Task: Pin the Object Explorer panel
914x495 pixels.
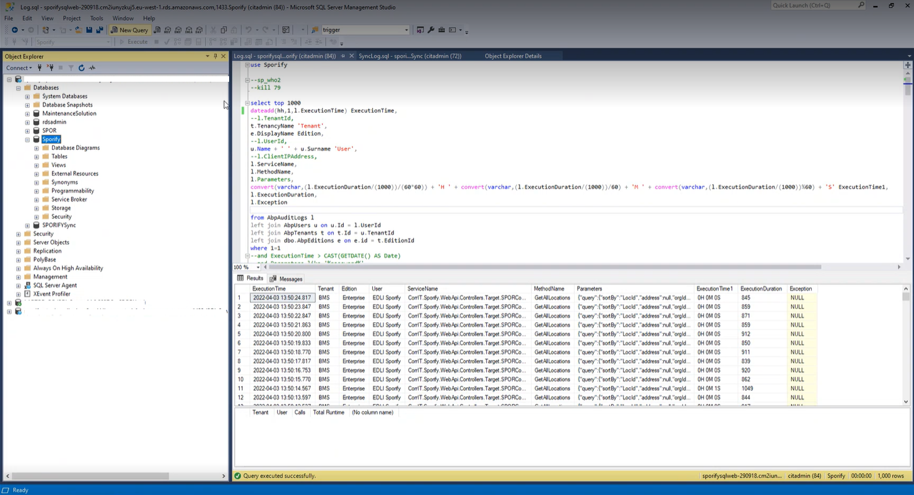Action: click(x=215, y=56)
